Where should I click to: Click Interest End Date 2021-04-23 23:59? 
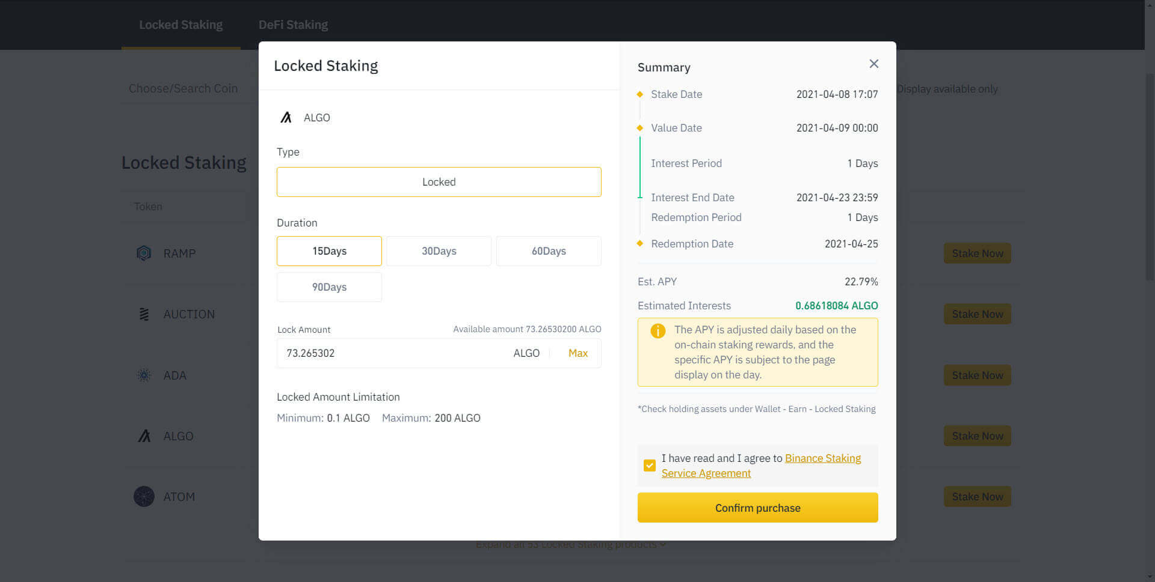click(837, 198)
